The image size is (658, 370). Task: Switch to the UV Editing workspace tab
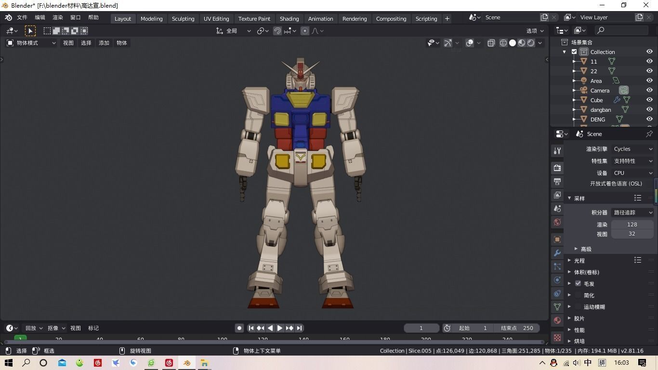tap(216, 19)
